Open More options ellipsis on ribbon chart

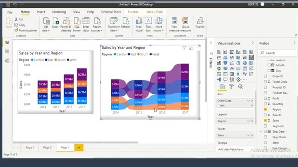coord(197,48)
